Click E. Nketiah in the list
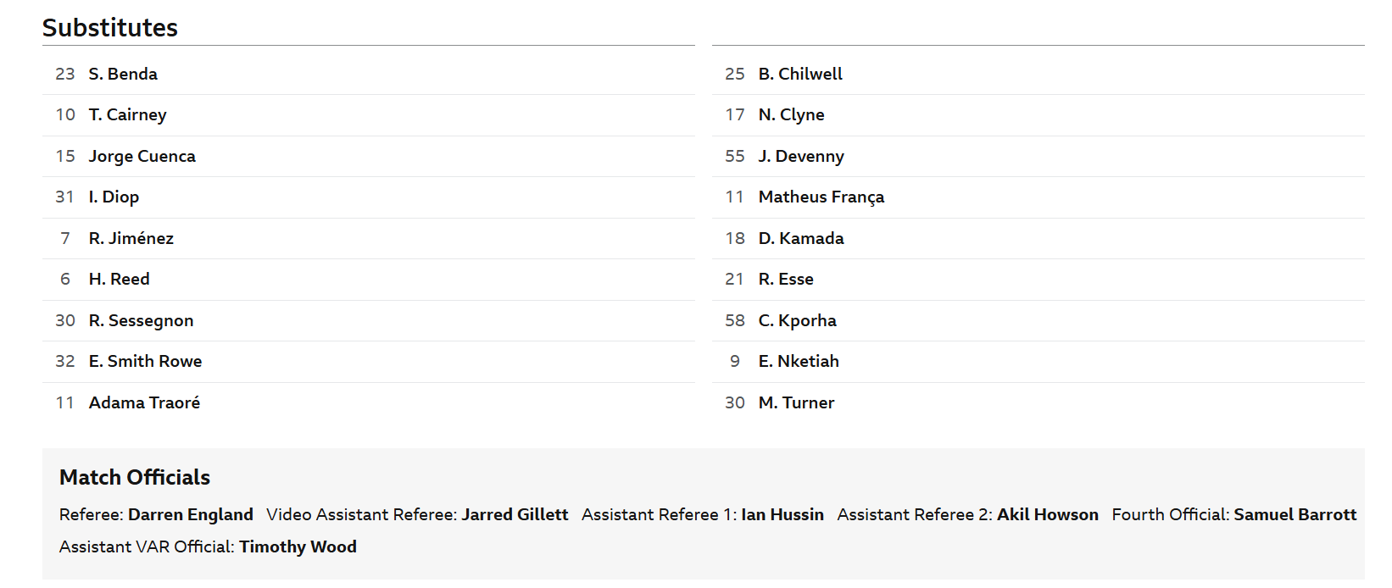 [799, 361]
